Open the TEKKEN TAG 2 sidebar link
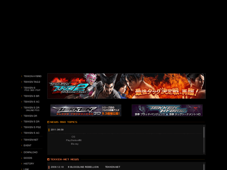The width and height of the screenshot is (227, 170). tap(32, 82)
